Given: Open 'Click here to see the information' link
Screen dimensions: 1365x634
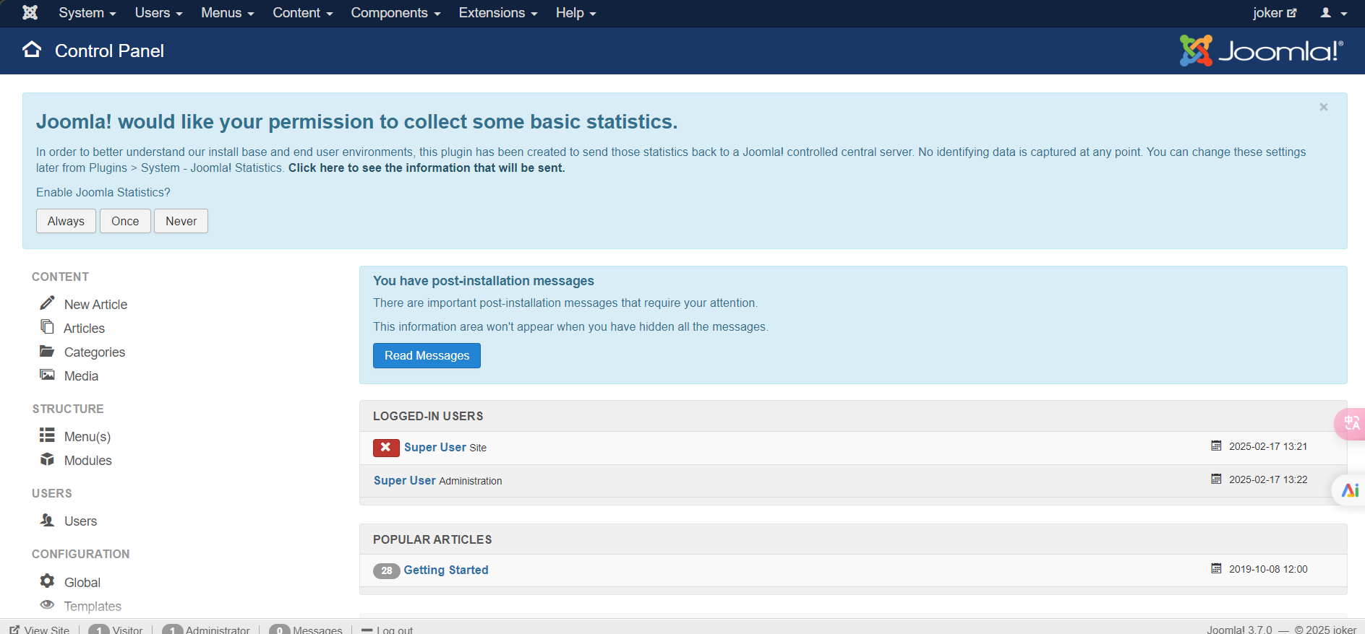Looking at the screenshot, I should [427, 168].
